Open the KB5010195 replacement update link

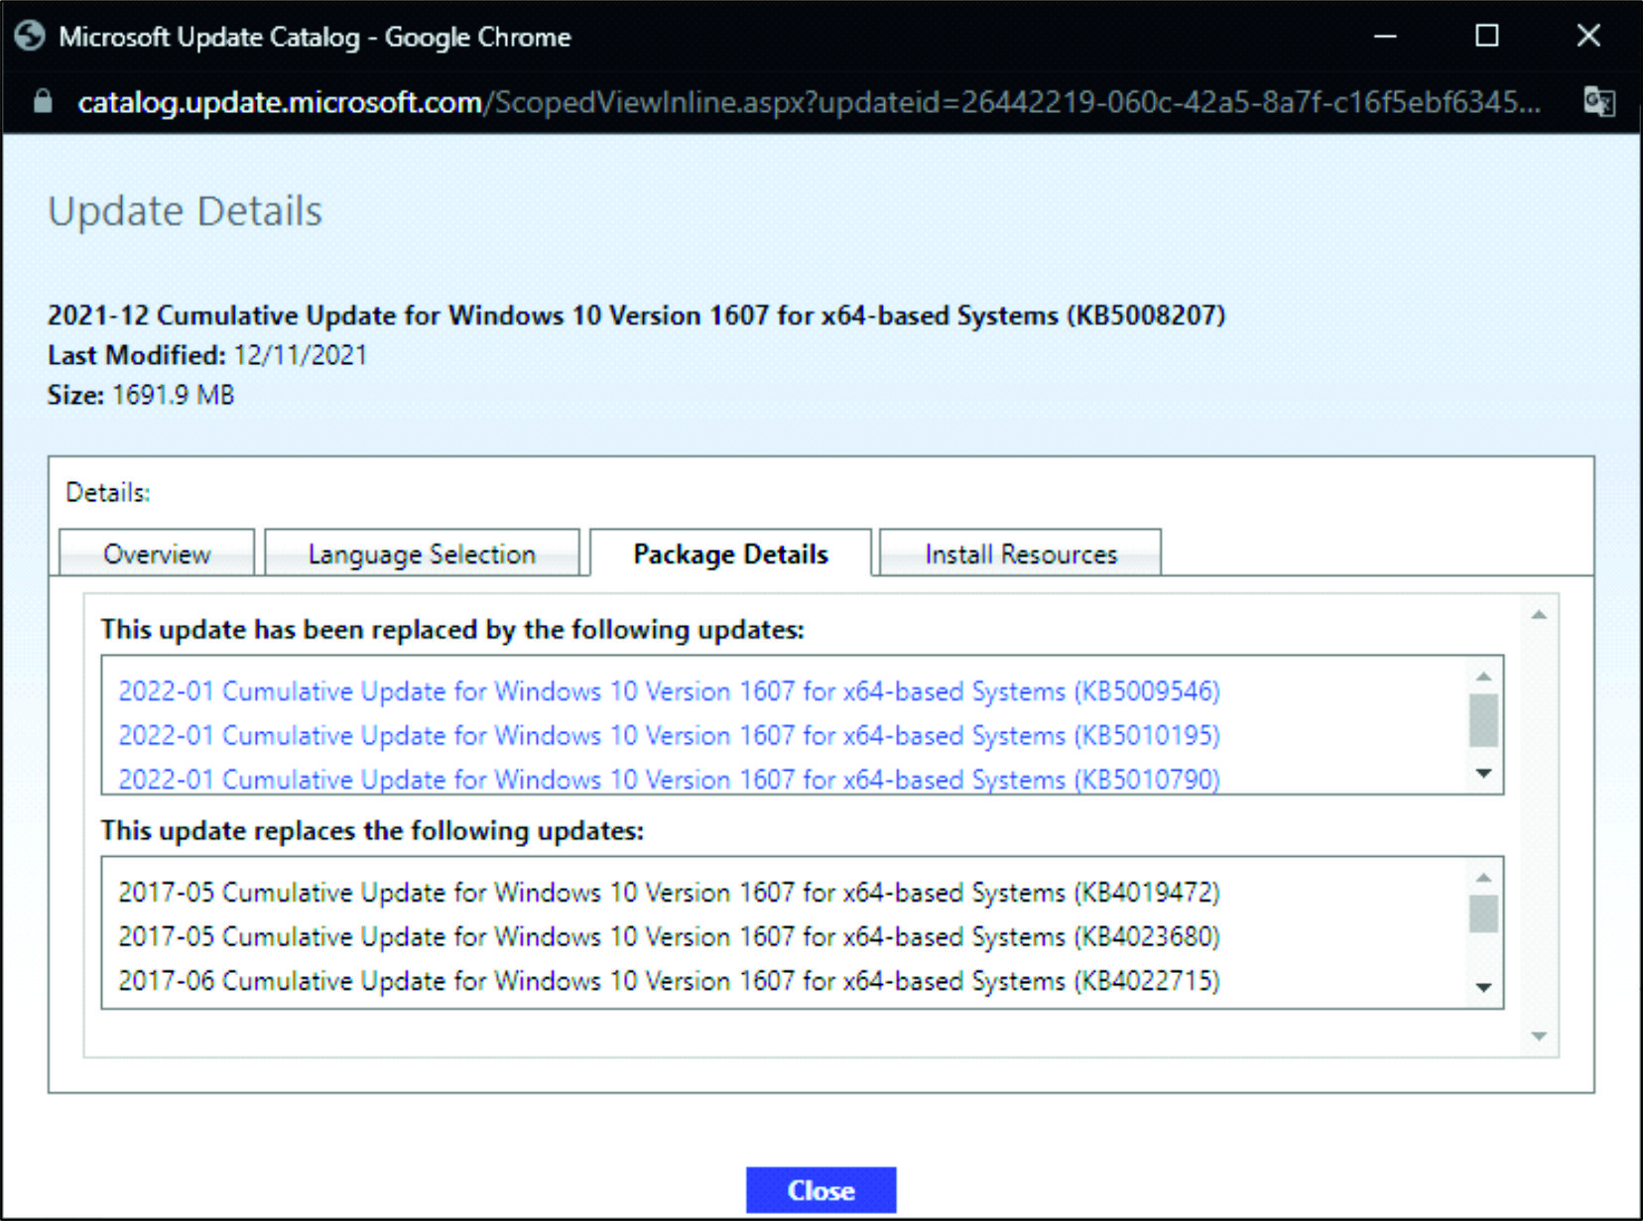point(669,736)
